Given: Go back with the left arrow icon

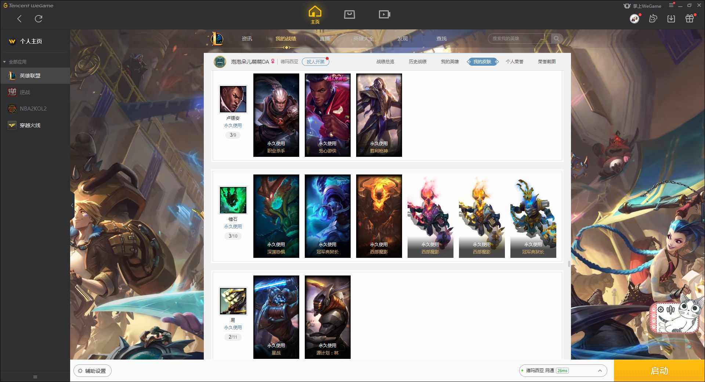Looking at the screenshot, I should coord(19,19).
